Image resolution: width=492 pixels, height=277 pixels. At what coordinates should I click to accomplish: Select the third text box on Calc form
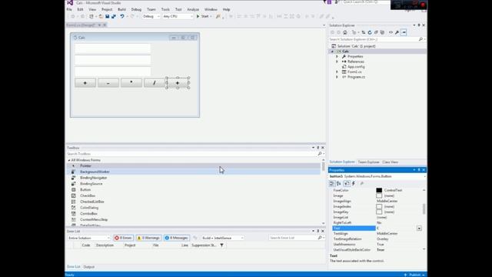click(x=113, y=71)
